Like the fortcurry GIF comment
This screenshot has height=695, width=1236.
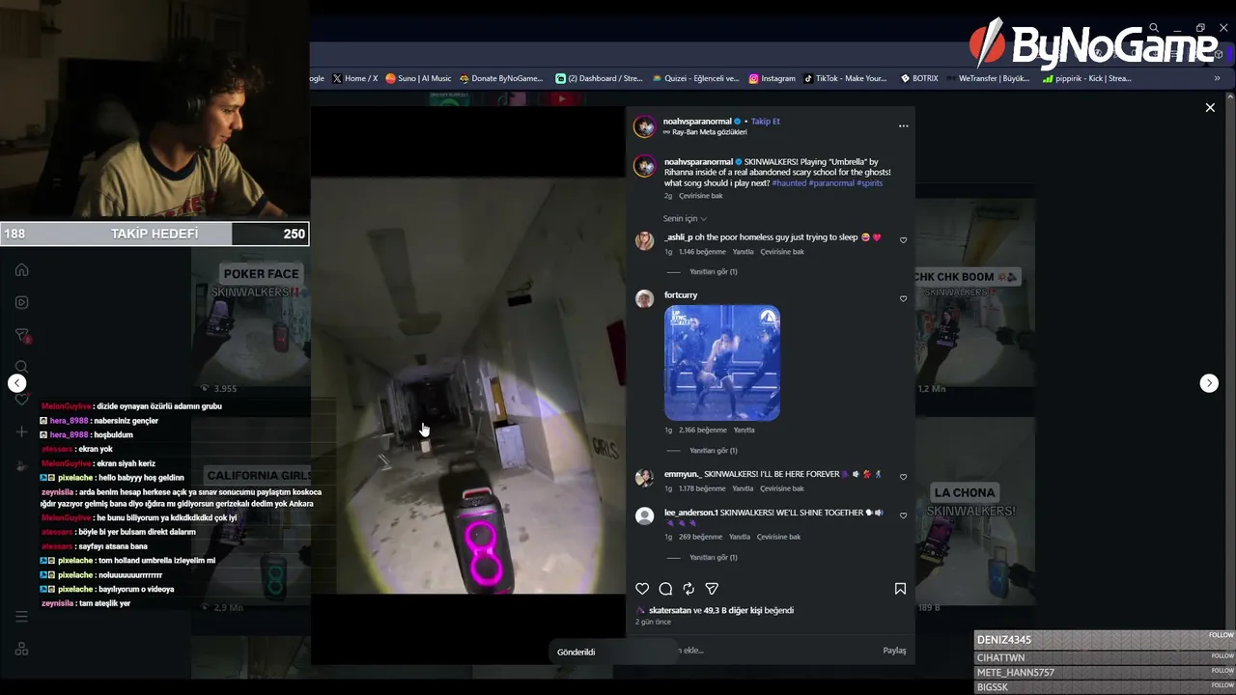pyautogui.click(x=904, y=299)
